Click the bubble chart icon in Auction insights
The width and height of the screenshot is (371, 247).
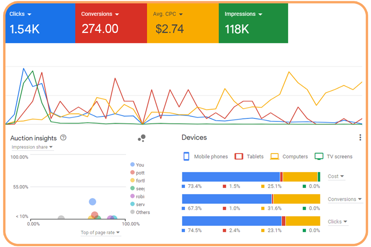(142, 138)
